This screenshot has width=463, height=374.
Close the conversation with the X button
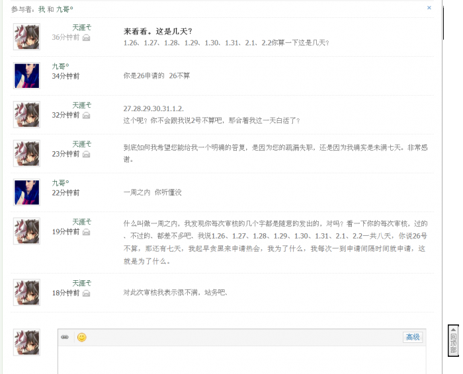429,8
